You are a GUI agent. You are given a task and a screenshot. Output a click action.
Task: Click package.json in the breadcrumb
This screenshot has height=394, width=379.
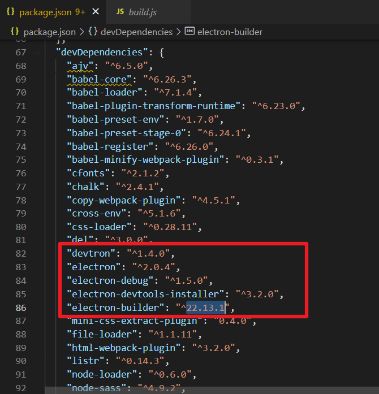[50, 32]
